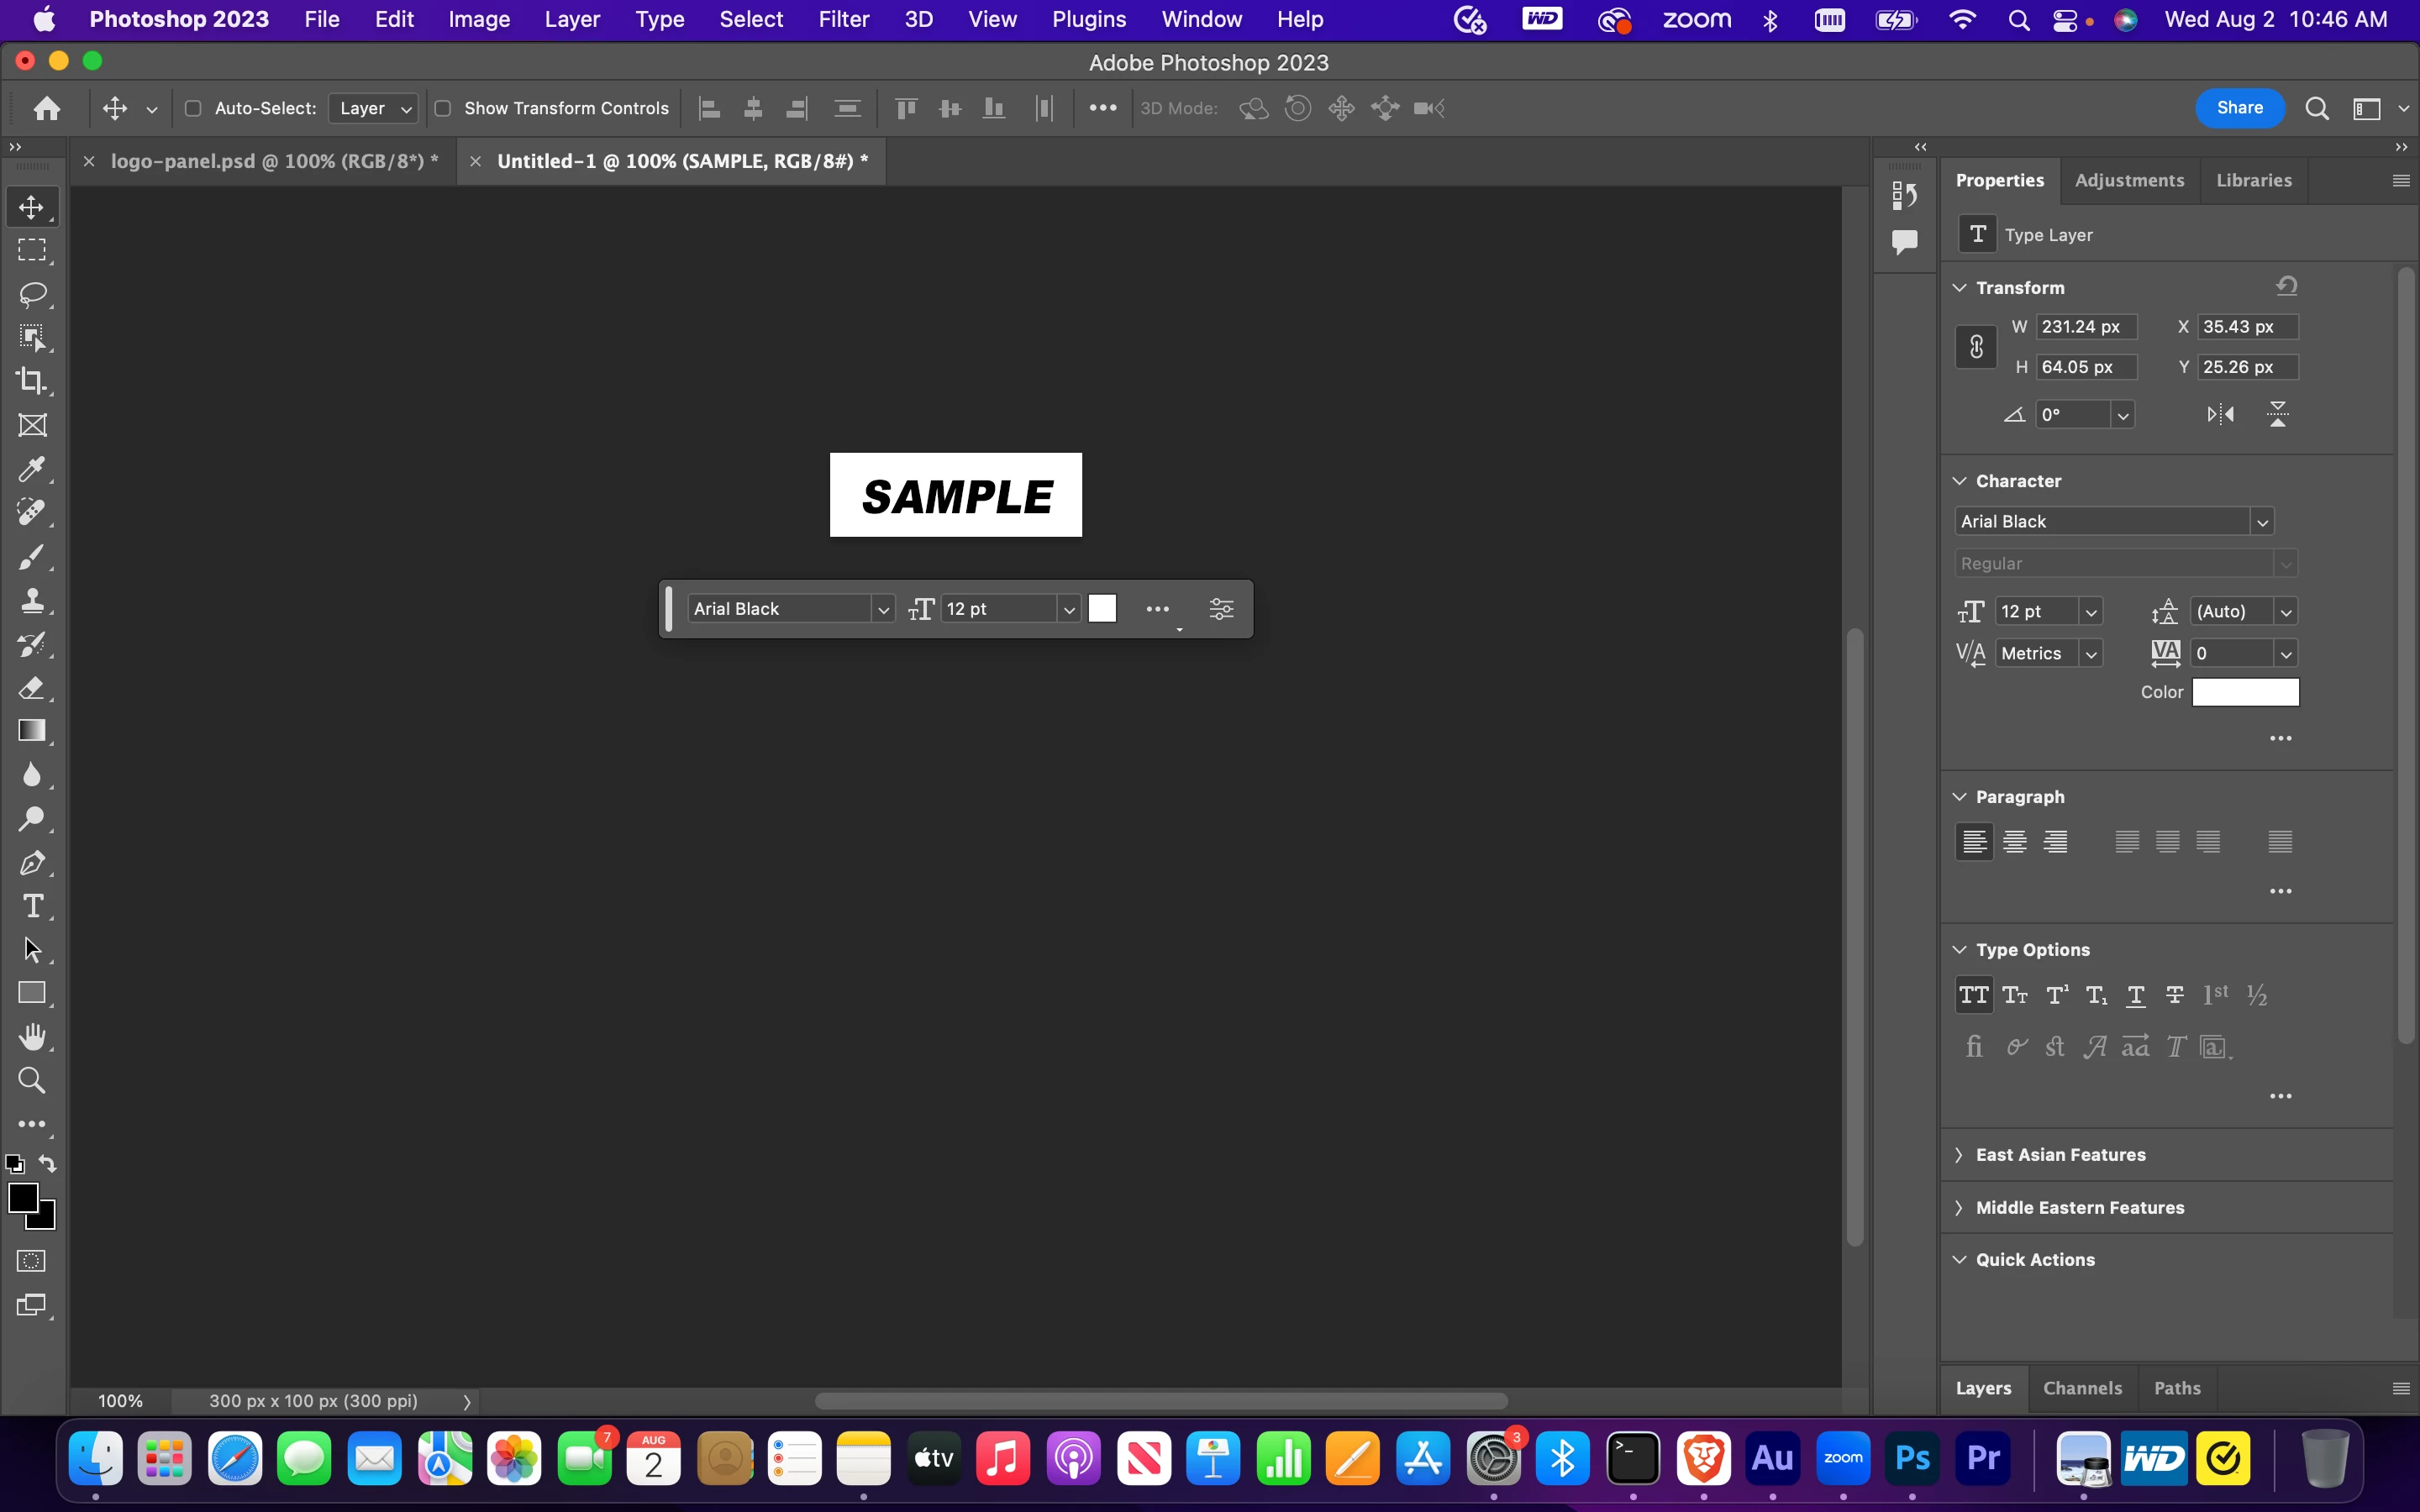The height and width of the screenshot is (1512, 2420).
Task: Toggle the All Caps type option
Action: click(x=1973, y=995)
